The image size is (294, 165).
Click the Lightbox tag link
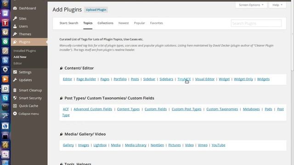(100, 145)
